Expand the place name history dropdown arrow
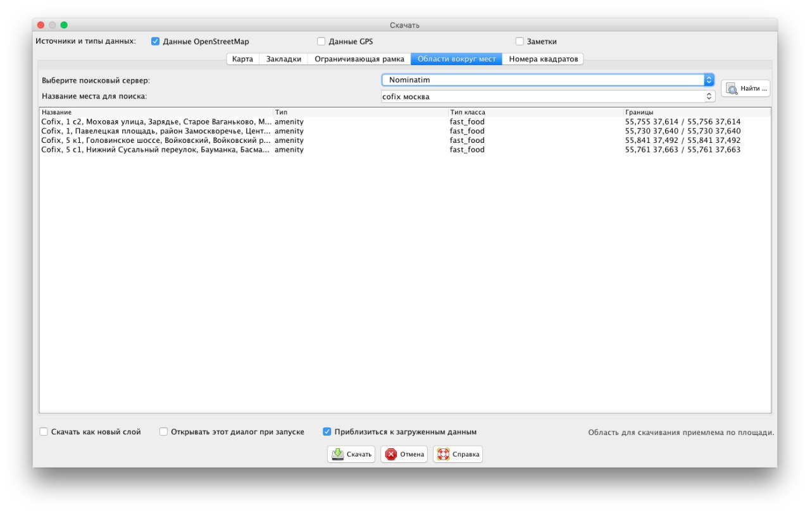 click(x=709, y=97)
